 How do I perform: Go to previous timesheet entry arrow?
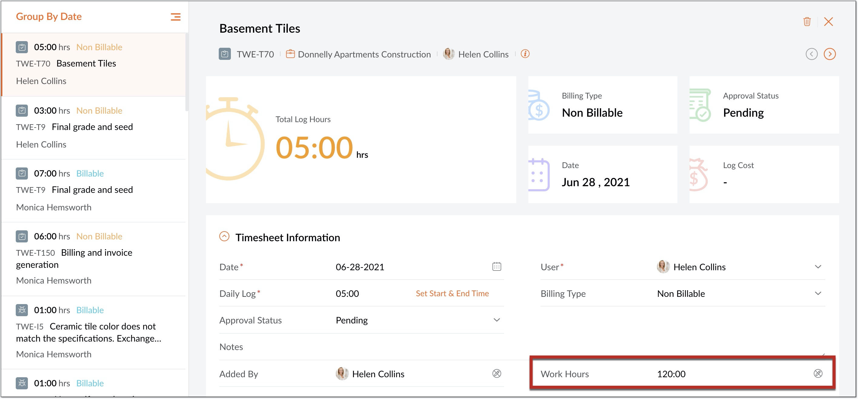pos(811,54)
